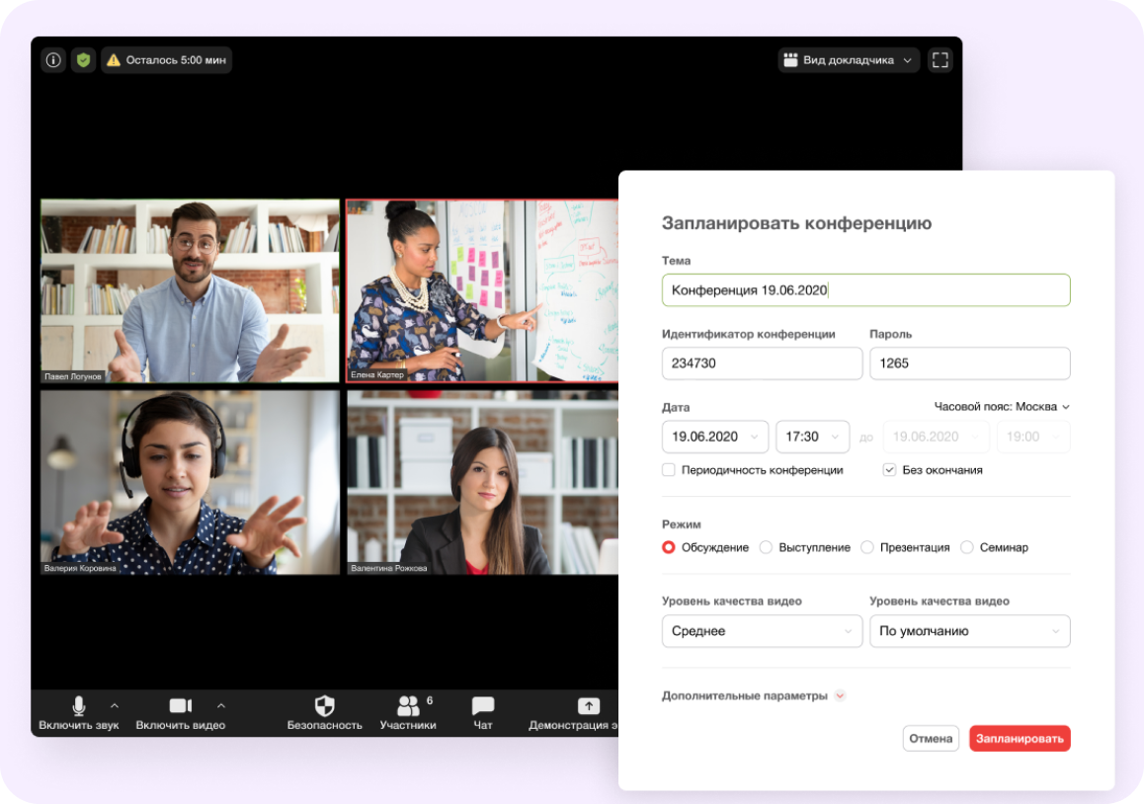Screen dimensions: 1144x804
Task: Open the Вид докладчика view dropdown
Action: [x=848, y=60]
